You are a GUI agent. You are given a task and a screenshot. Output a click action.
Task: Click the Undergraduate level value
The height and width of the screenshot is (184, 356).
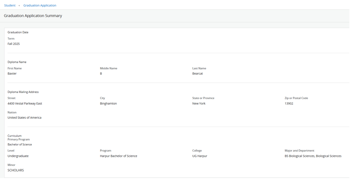pyautogui.click(x=18, y=156)
